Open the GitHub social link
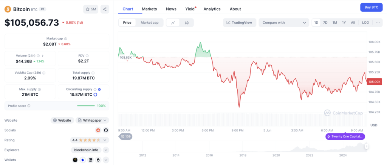The height and width of the screenshot is (165, 387). [106, 130]
